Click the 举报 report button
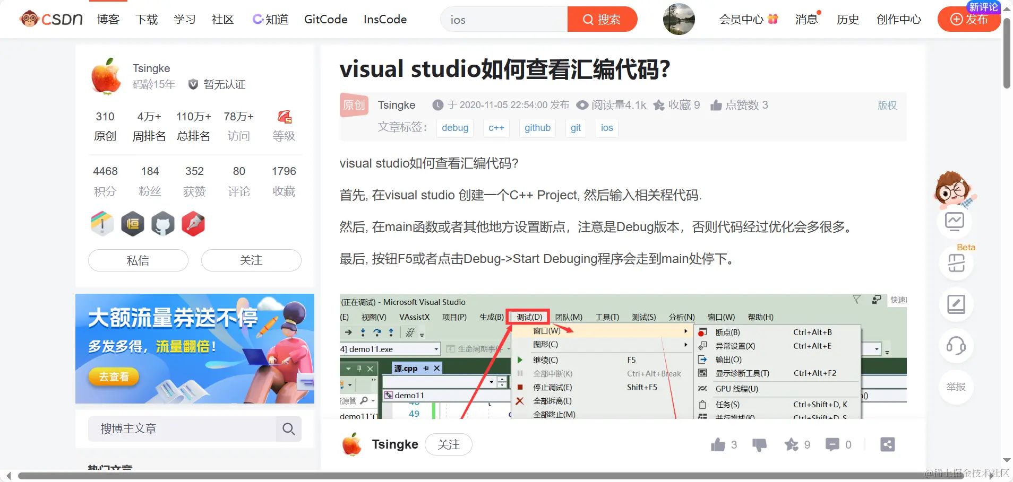 point(956,387)
